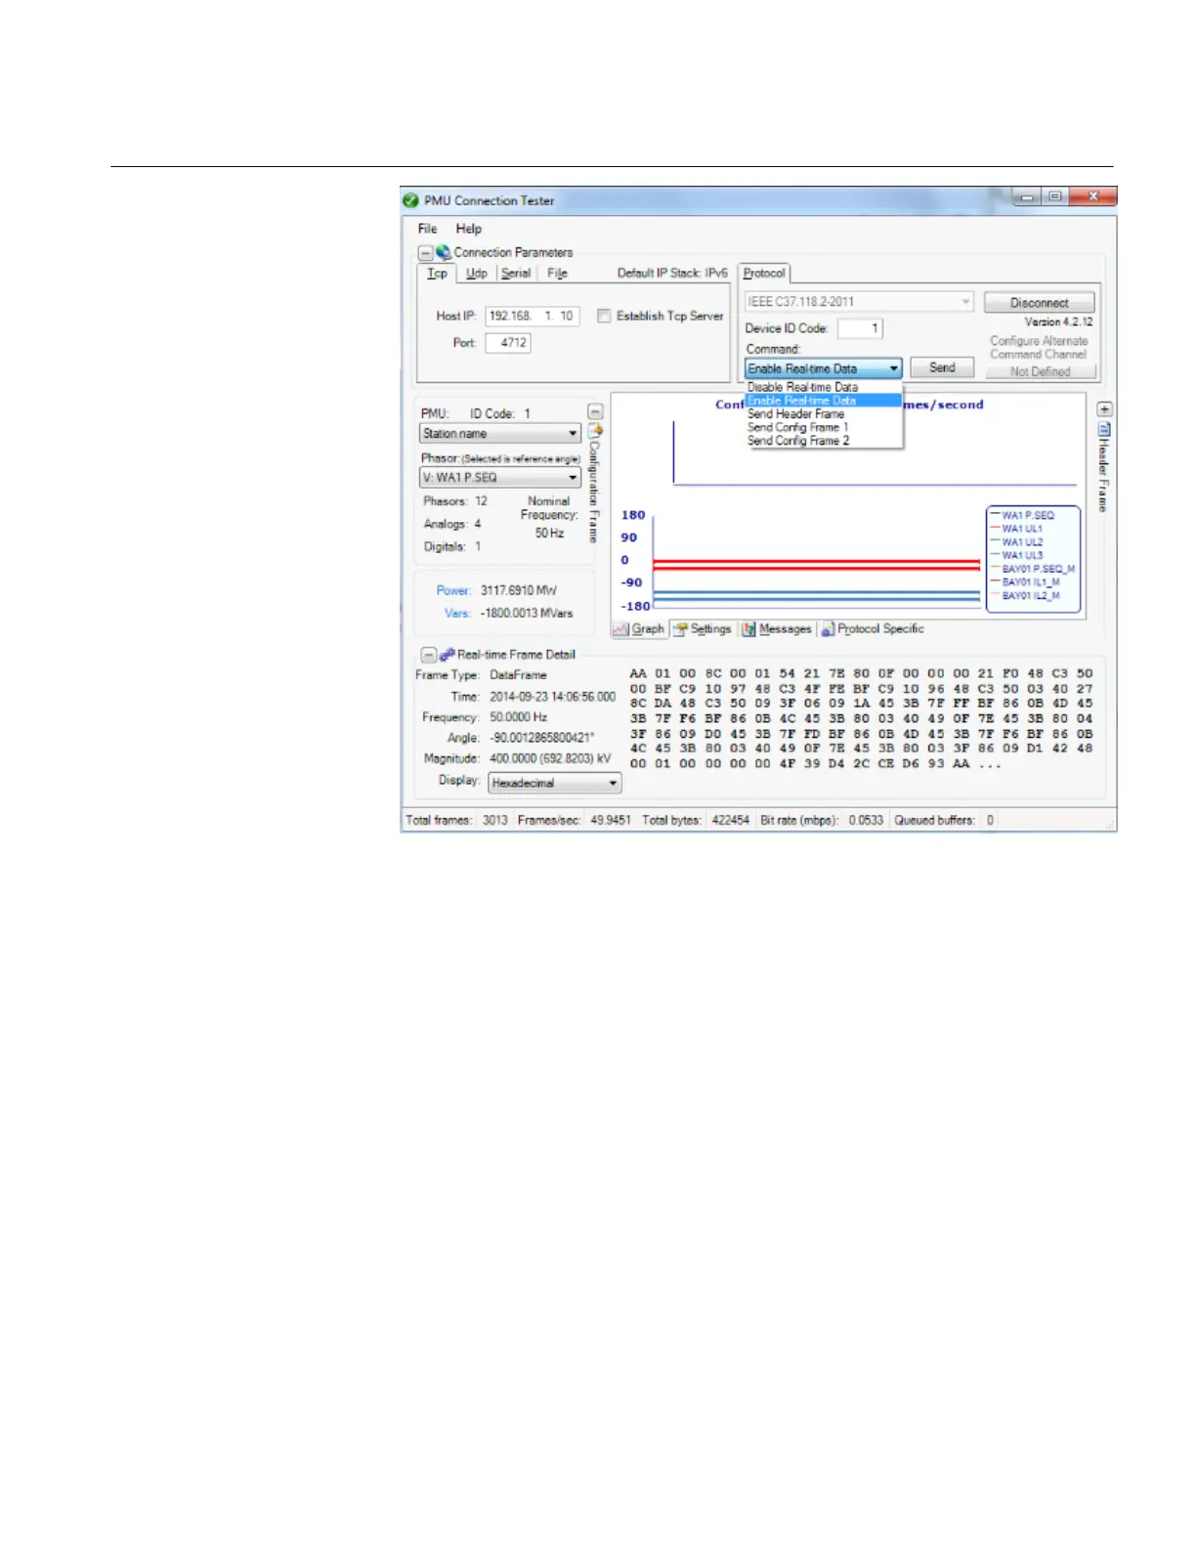Click the Send button

point(942,367)
